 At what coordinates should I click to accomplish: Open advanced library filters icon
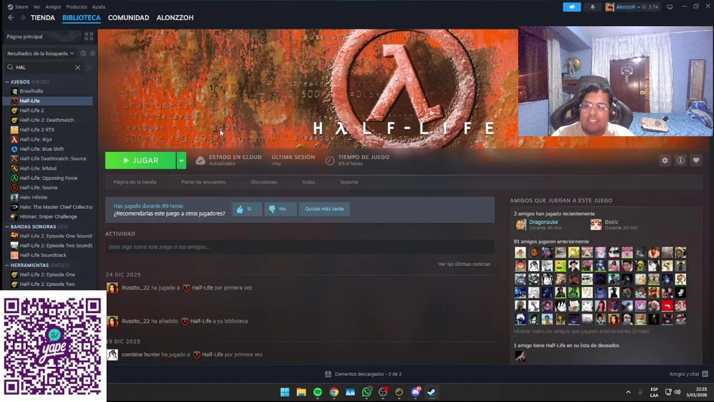89,68
